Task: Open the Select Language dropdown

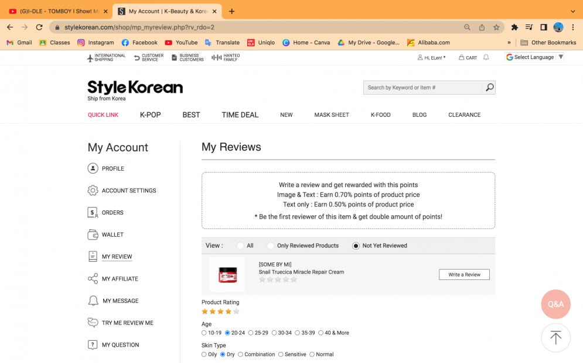Action: tap(535, 57)
